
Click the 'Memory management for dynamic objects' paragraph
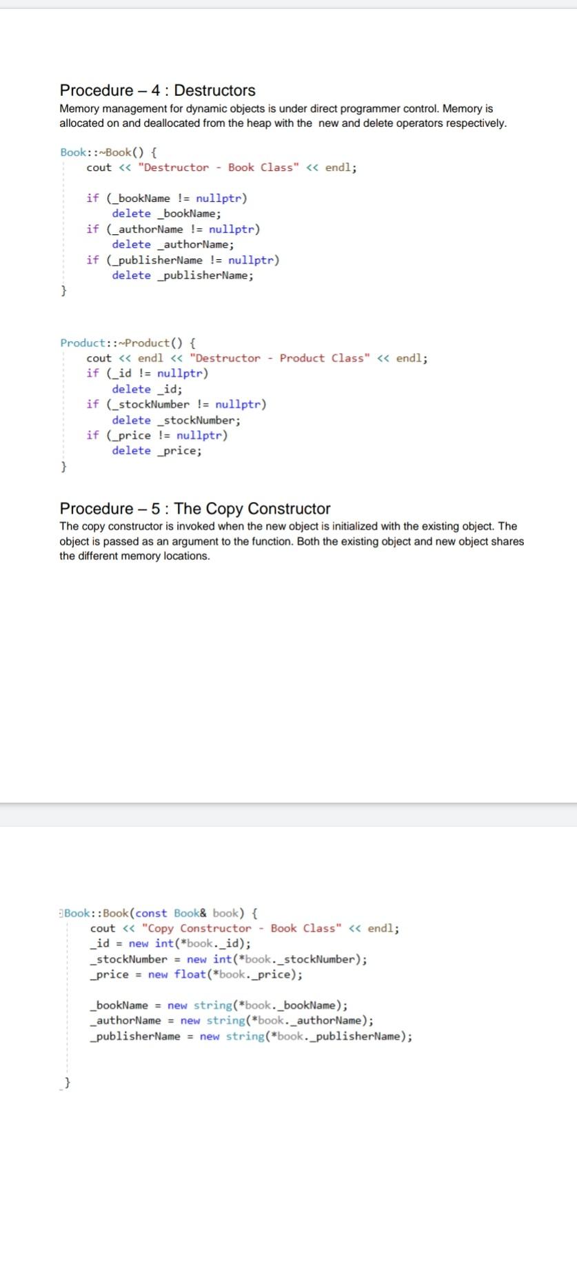(283, 116)
